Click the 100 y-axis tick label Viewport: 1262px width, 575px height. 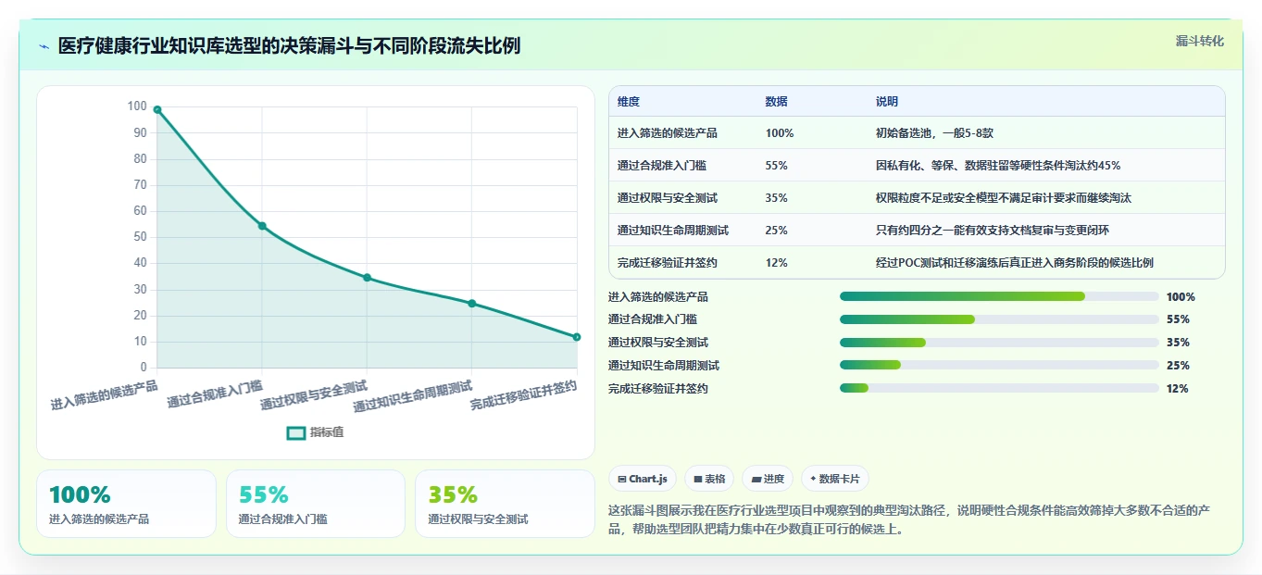click(137, 106)
